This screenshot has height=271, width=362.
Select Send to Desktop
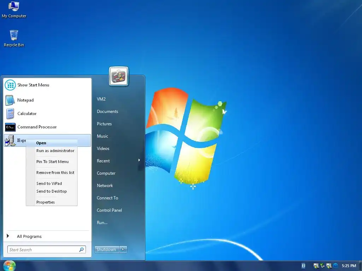coord(52,191)
